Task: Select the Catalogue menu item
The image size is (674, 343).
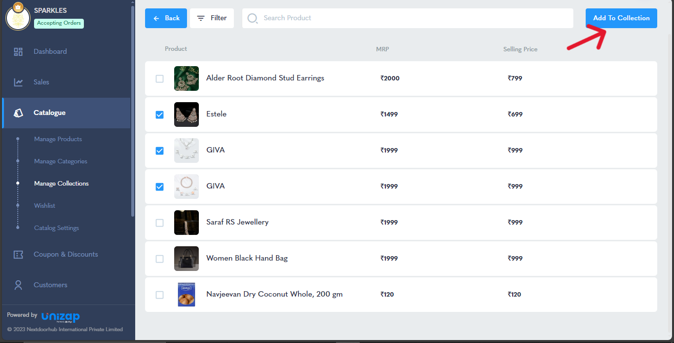Action: [66, 113]
